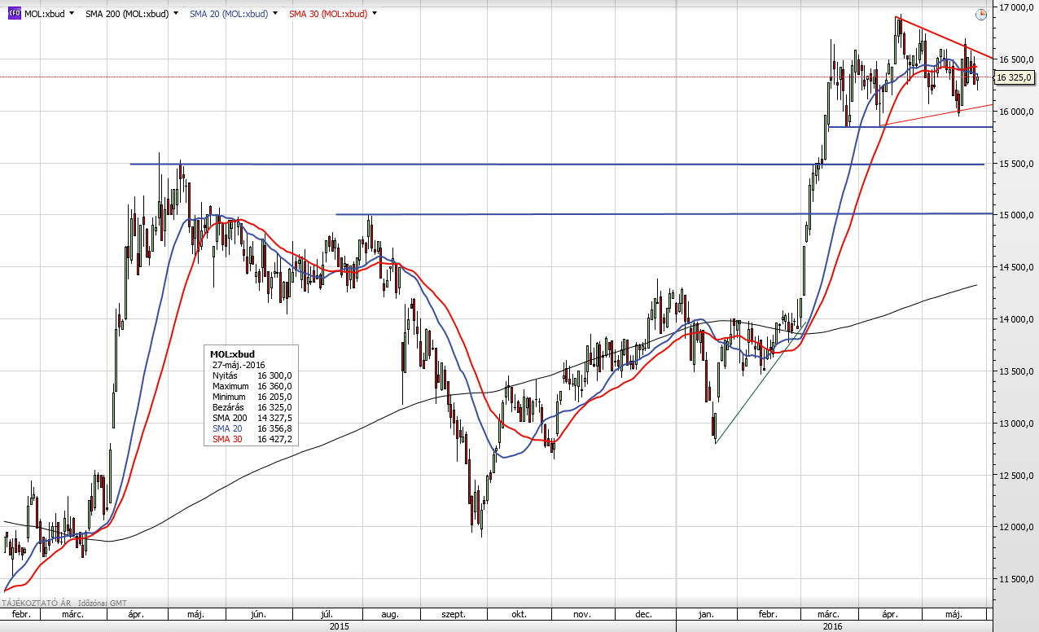The image size is (1039, 632).
Task: Click the SMA 200 14 327,5 info row
Action: (x=251, y=417)
